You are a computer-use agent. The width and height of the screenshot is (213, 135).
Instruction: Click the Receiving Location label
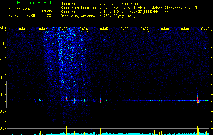(x=79, y=8)
